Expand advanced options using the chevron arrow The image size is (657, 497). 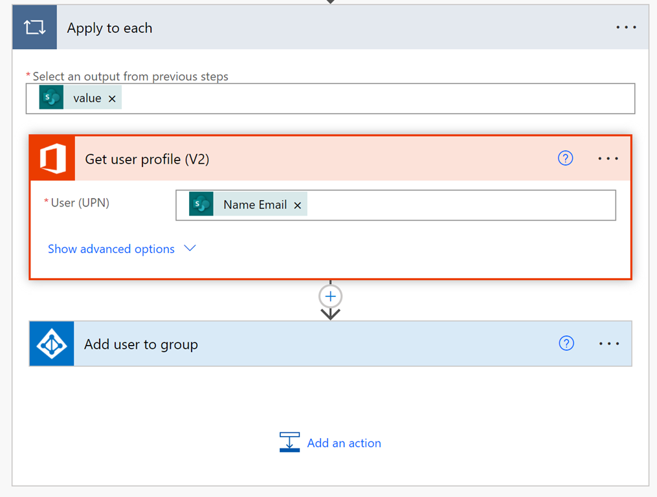coord(190,248)
